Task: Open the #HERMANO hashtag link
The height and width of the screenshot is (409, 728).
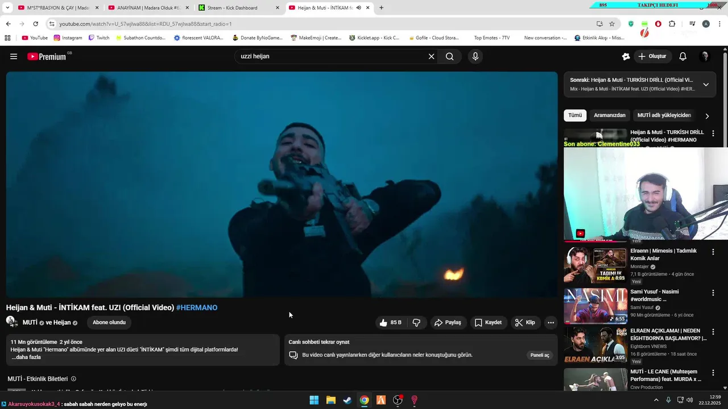Action: pyautogui.click(x=197, y=307)
